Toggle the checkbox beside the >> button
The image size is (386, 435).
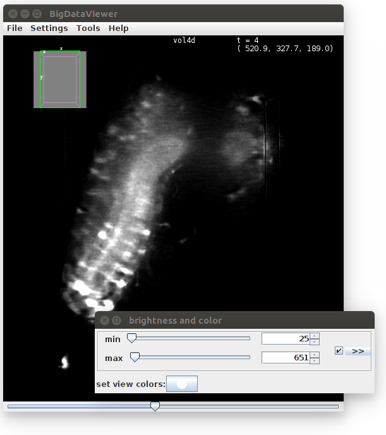click(x=339, y=350)
